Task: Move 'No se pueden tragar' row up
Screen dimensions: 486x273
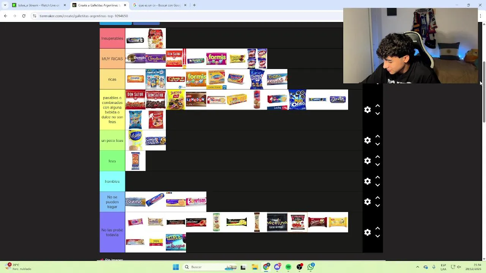Action: [x=377, y=198]
